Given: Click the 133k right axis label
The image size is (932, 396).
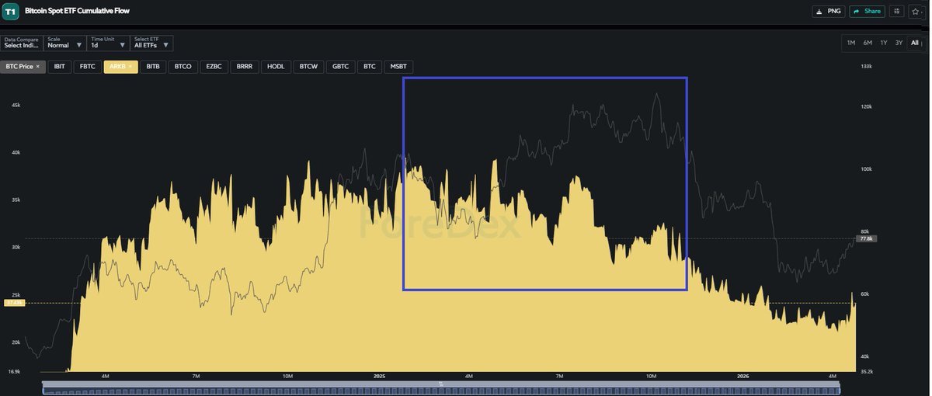Looking at the screenshot, I should (x=866, y=67).
